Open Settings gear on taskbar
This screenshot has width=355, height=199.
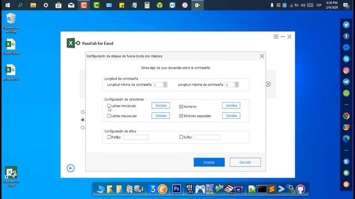(45, 5)
